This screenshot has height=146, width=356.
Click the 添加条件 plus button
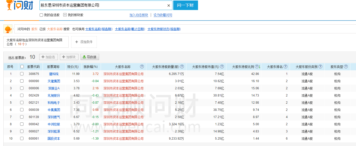84,42
